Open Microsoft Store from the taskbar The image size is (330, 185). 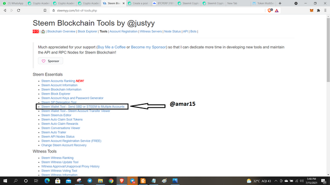[58, 181]
